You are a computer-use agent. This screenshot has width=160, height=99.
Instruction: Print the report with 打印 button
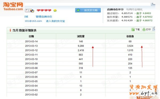coord(147,30)
